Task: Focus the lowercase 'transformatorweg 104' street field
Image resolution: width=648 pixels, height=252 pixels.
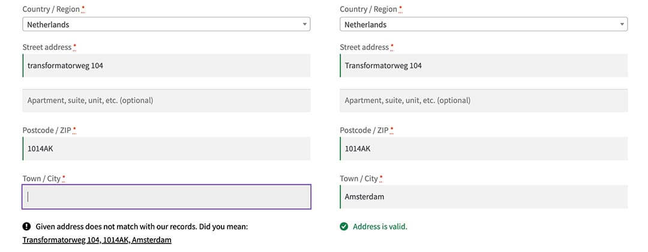Action: click(x=166, y=65)
